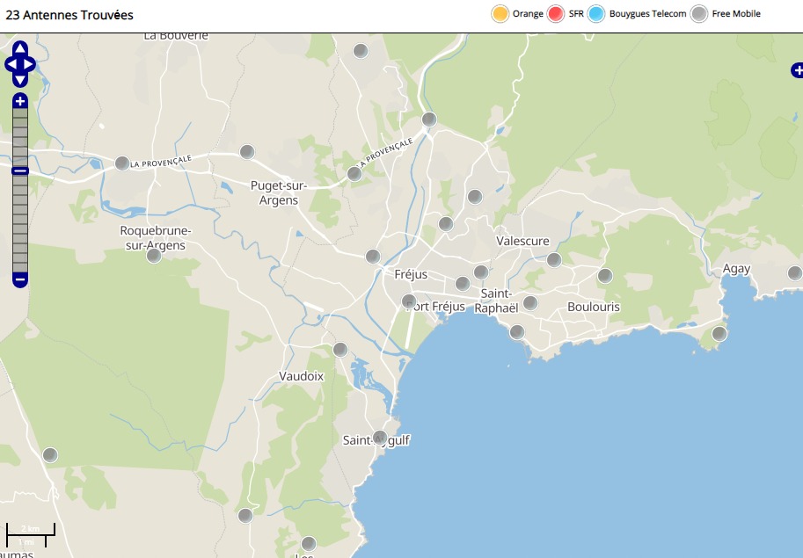Pan the map down with the arrow control
803x558 pixels.
[x=20, y=80]
